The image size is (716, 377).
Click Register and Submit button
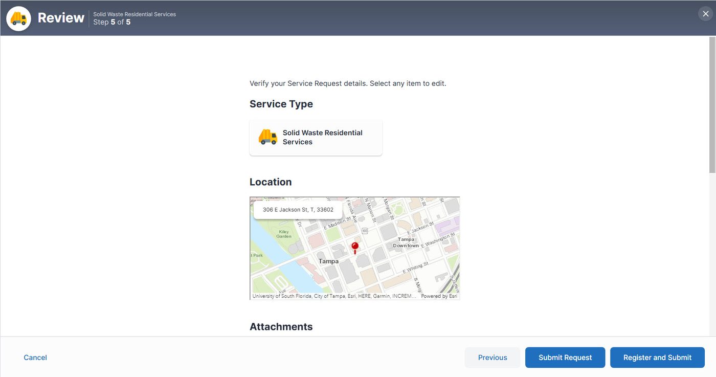[657, 358]
